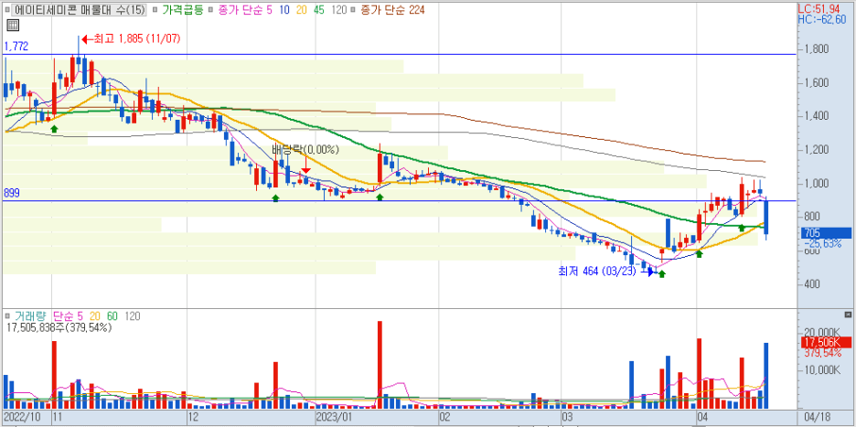This screenshot has width=856, height=427.
Task: Click the 최저 464 (03/23) low marker
Action: point(596,271)
